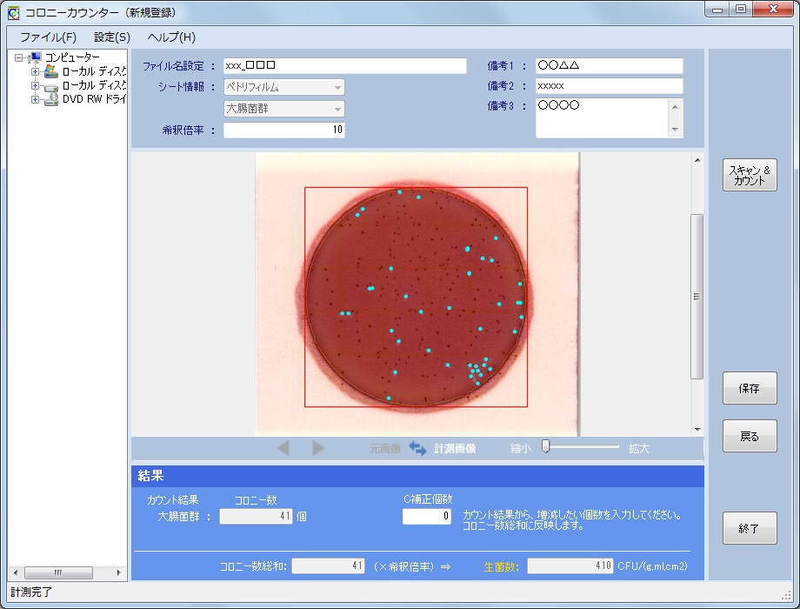
Task: Click the tree panel horizontal scrollbar thumb
Action: (58, 572)
